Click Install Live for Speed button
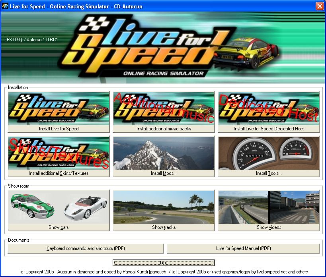326x277 pixels. pos(59,112)
